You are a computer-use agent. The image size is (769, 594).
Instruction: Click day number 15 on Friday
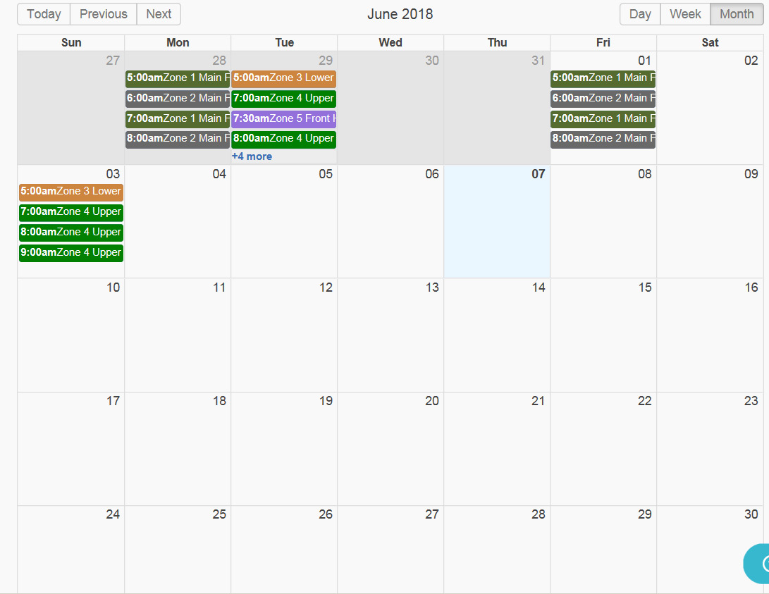645,287
